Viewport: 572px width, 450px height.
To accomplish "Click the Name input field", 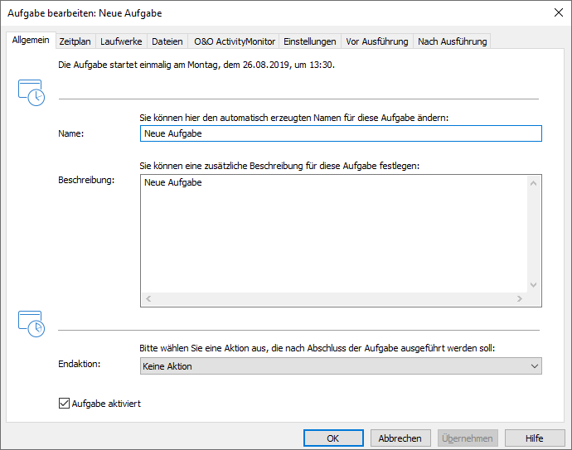I will pos(341,133).
